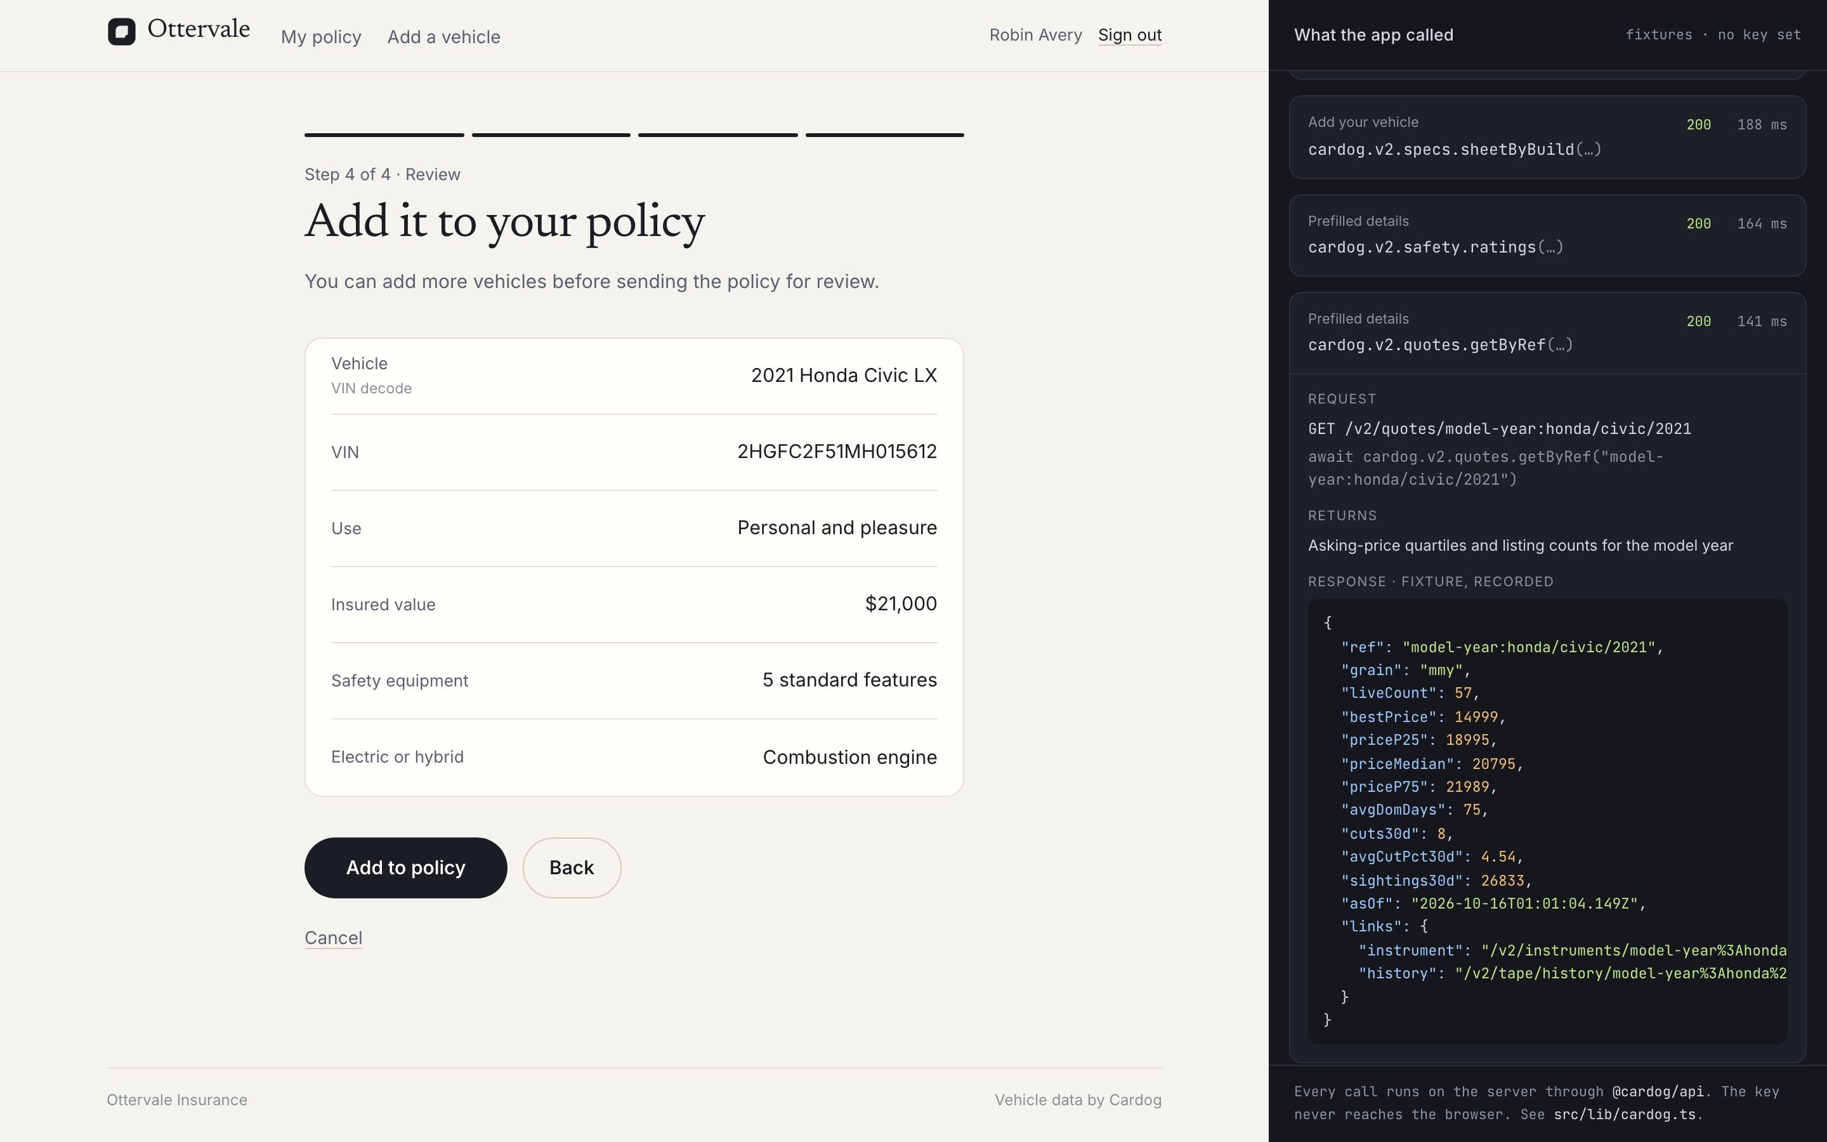Go back with the Back button
1827x1142 pixels.
click(572, 868)
